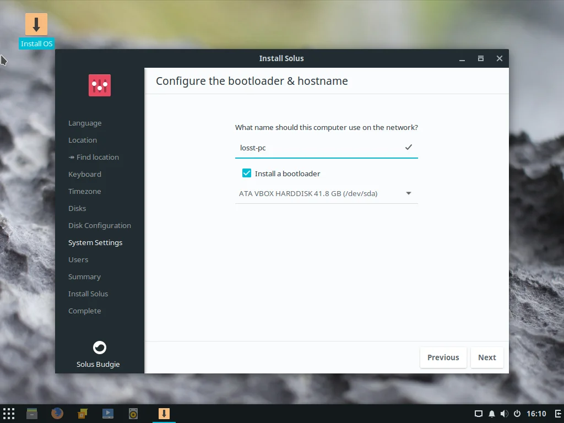This screenshot has height=423, width=564.
Task: Launch the file manager from the taskbar
Action: (x=32, y=414)
